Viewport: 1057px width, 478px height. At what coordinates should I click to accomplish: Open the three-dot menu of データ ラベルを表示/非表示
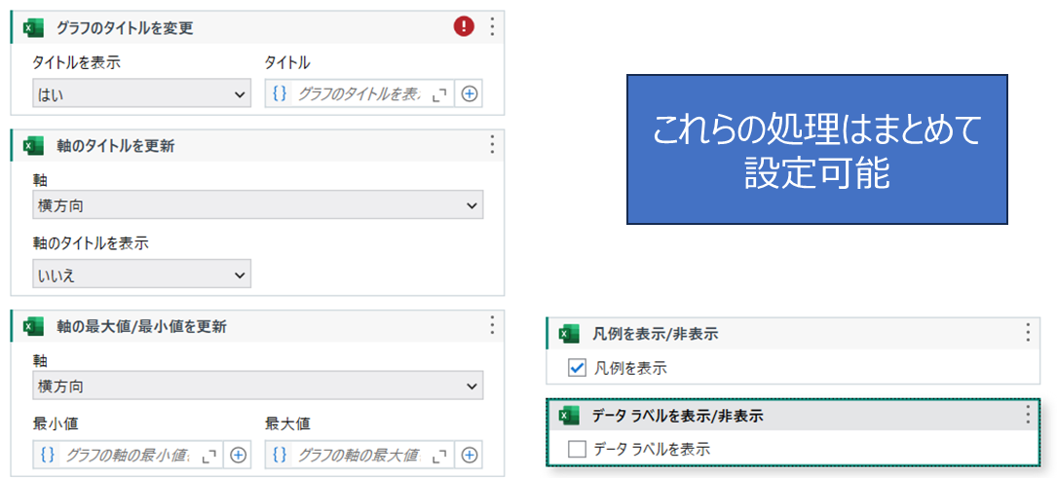point(1028,416)
